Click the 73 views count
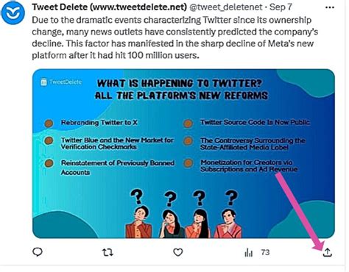This screenshot has height=272, width=349. coord(265,252)
